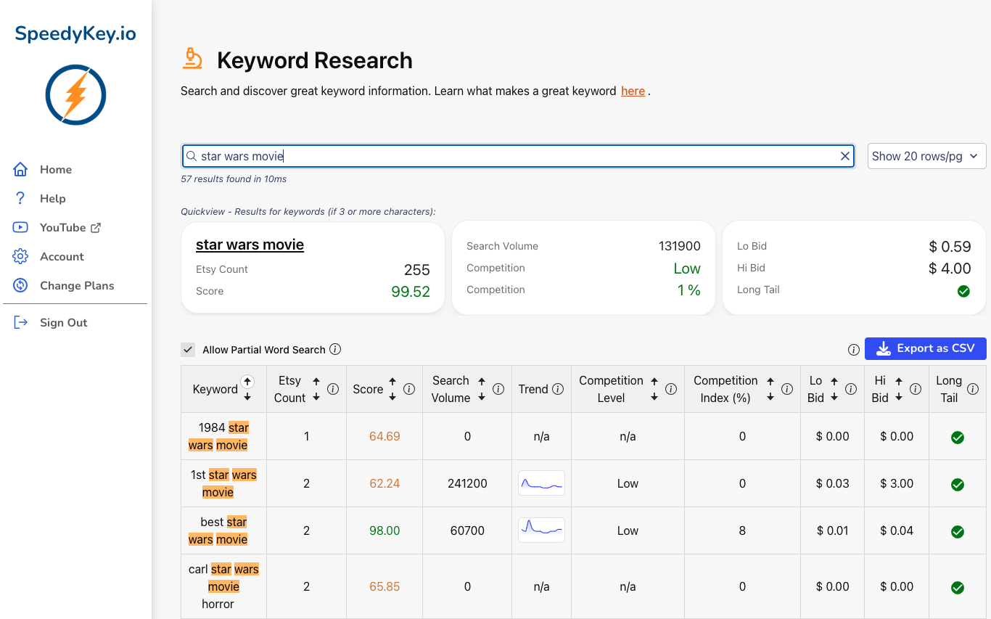This screenshot has width=991, height=619.
Task: Click the Home house icon
Action: 20,169
